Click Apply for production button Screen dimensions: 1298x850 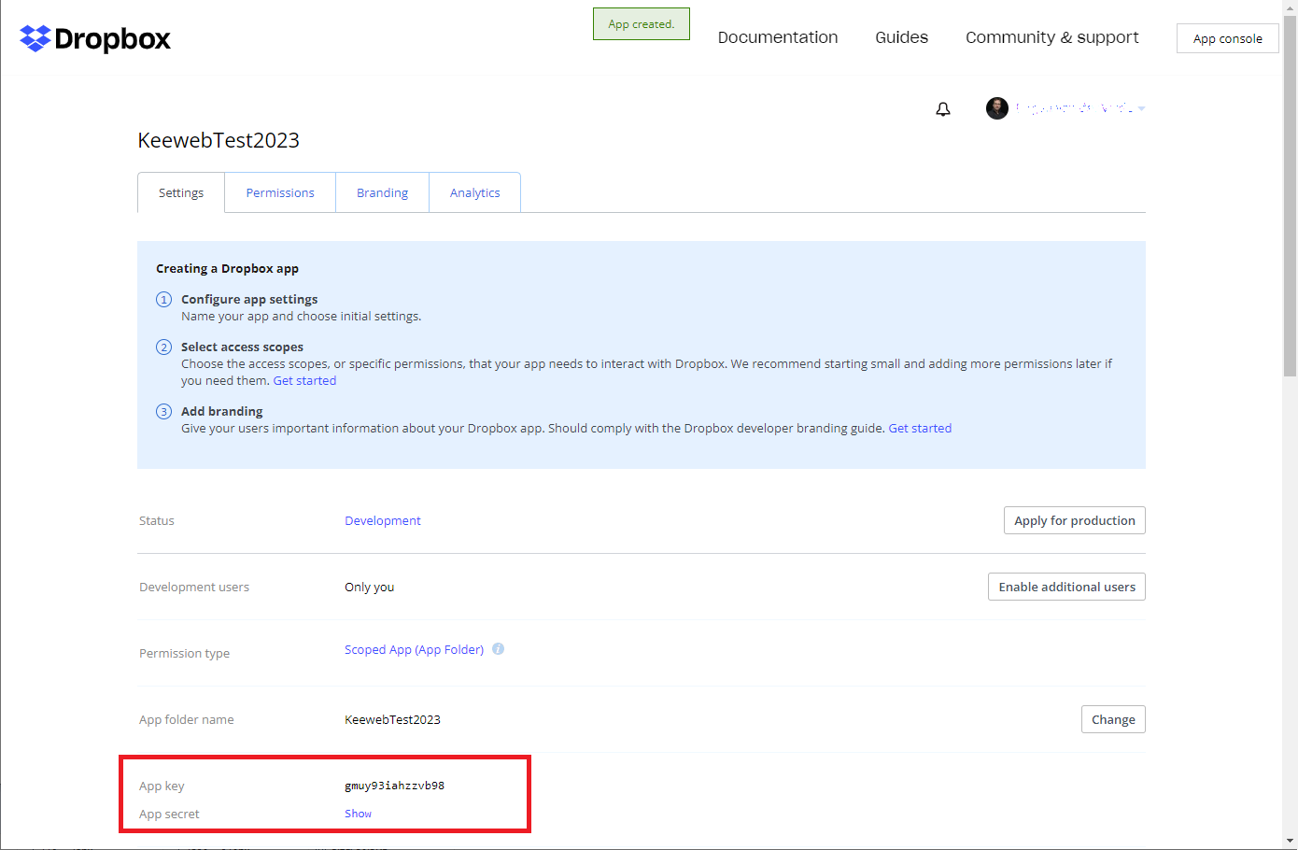pos(1075,520)
